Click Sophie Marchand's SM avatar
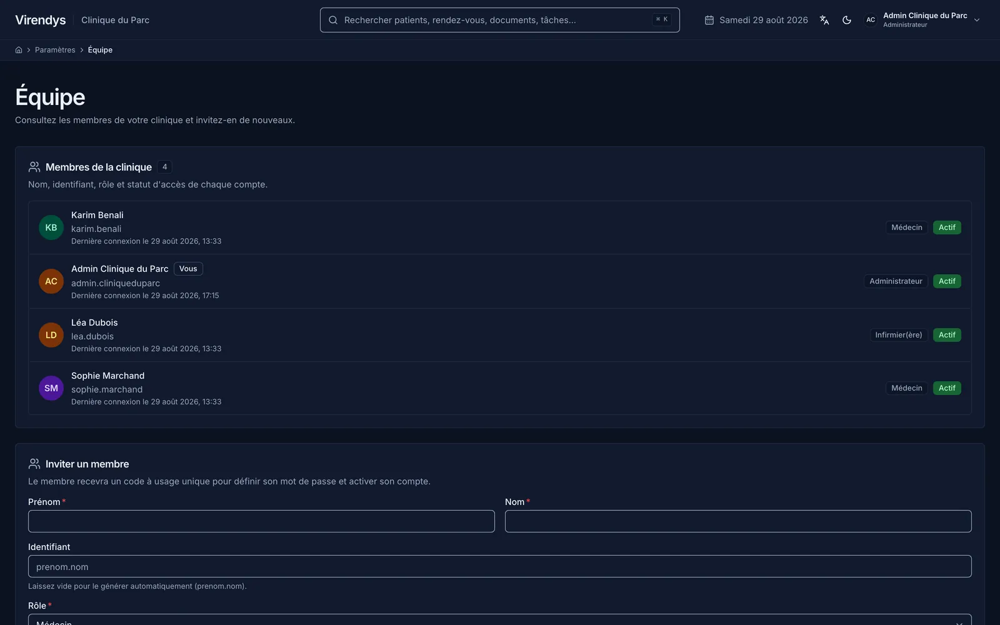 pyautogui.click(x=51, y=388)
